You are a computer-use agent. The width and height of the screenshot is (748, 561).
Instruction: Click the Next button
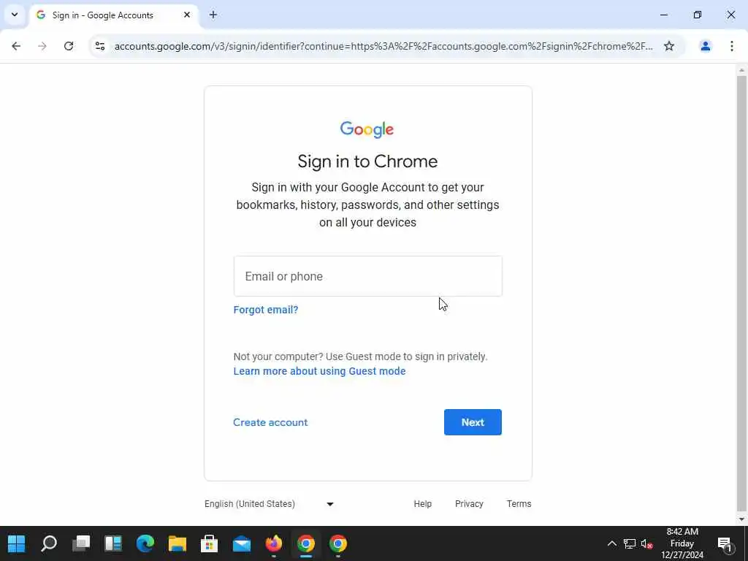pos(473,422)
